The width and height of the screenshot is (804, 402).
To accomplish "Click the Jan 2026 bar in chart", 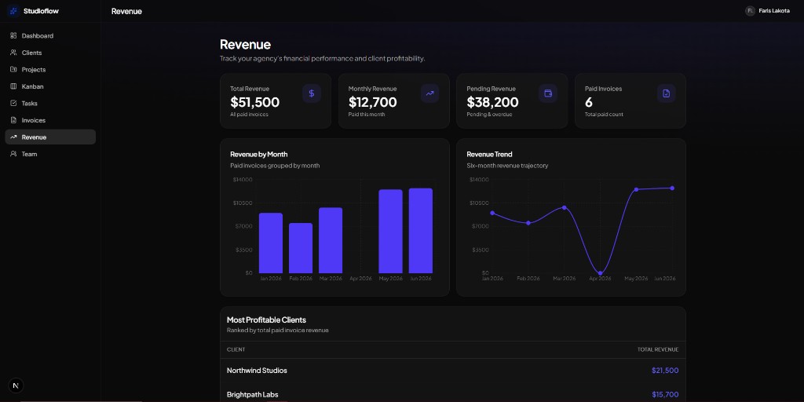I will point(271,243).
